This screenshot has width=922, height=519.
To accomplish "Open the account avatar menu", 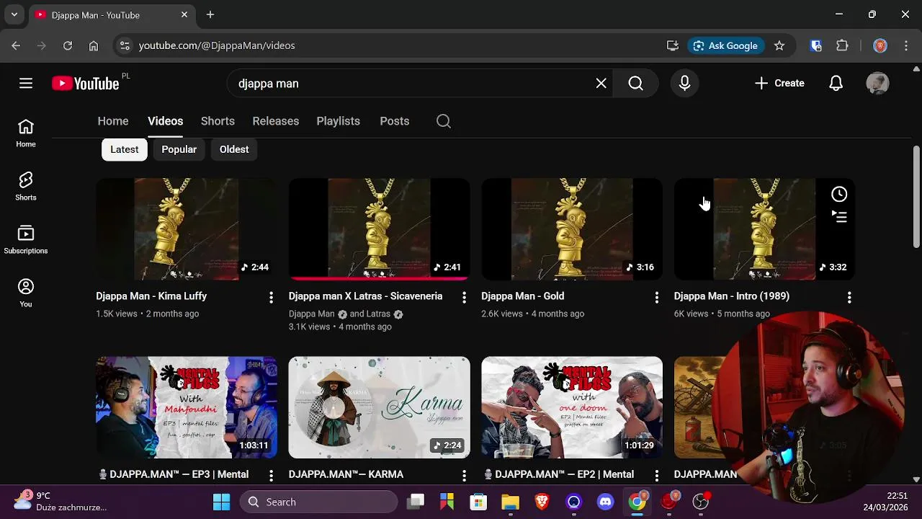I will pos(877,84).
